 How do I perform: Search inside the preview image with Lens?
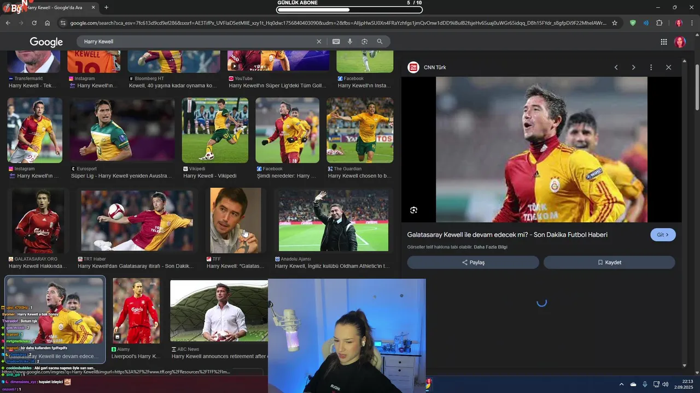(x=413, y=210)
